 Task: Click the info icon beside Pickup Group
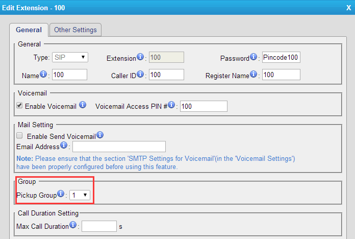tap(61, 194)
